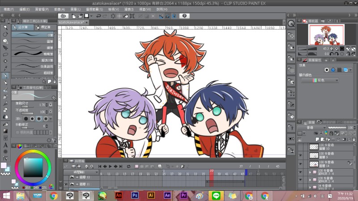Screen dimensions: 358x201
Task: Create a new canvas file
Action: [x=73, y=16]
